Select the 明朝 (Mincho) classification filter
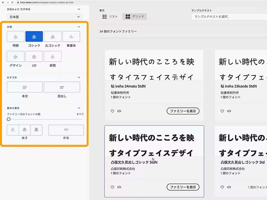Screen dimensions: 267x200 (15, 36)
